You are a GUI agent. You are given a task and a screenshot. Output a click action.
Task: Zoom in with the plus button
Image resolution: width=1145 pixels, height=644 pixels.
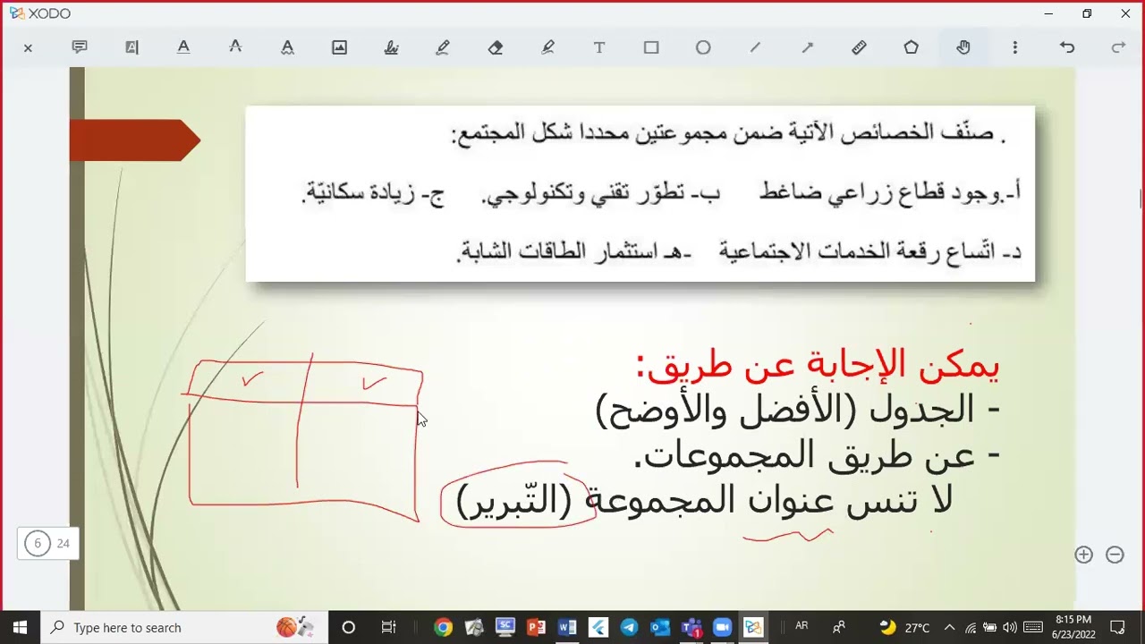click(1083, 555)
